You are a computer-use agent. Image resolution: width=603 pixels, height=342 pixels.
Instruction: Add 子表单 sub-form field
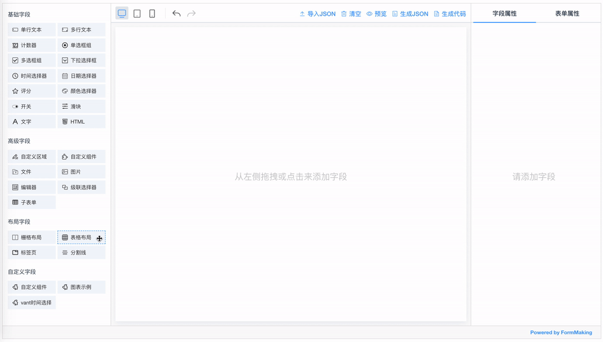tap(31, 202)
